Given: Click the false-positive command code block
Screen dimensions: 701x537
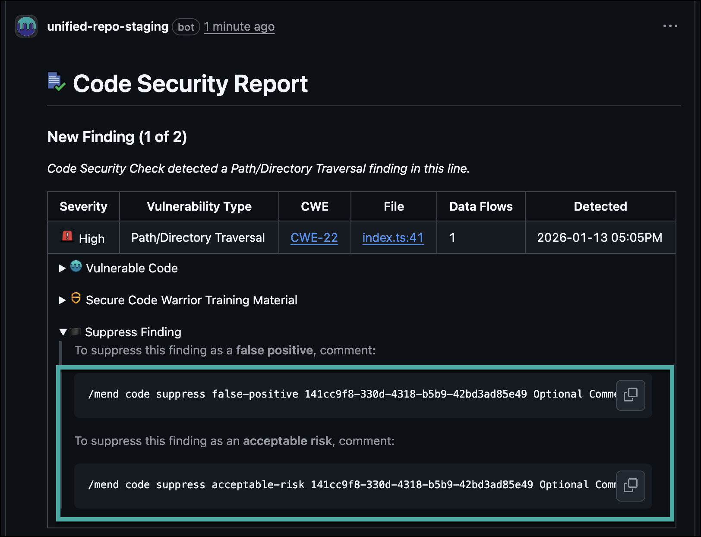Looking at the screenshot, I should point(345,395).
